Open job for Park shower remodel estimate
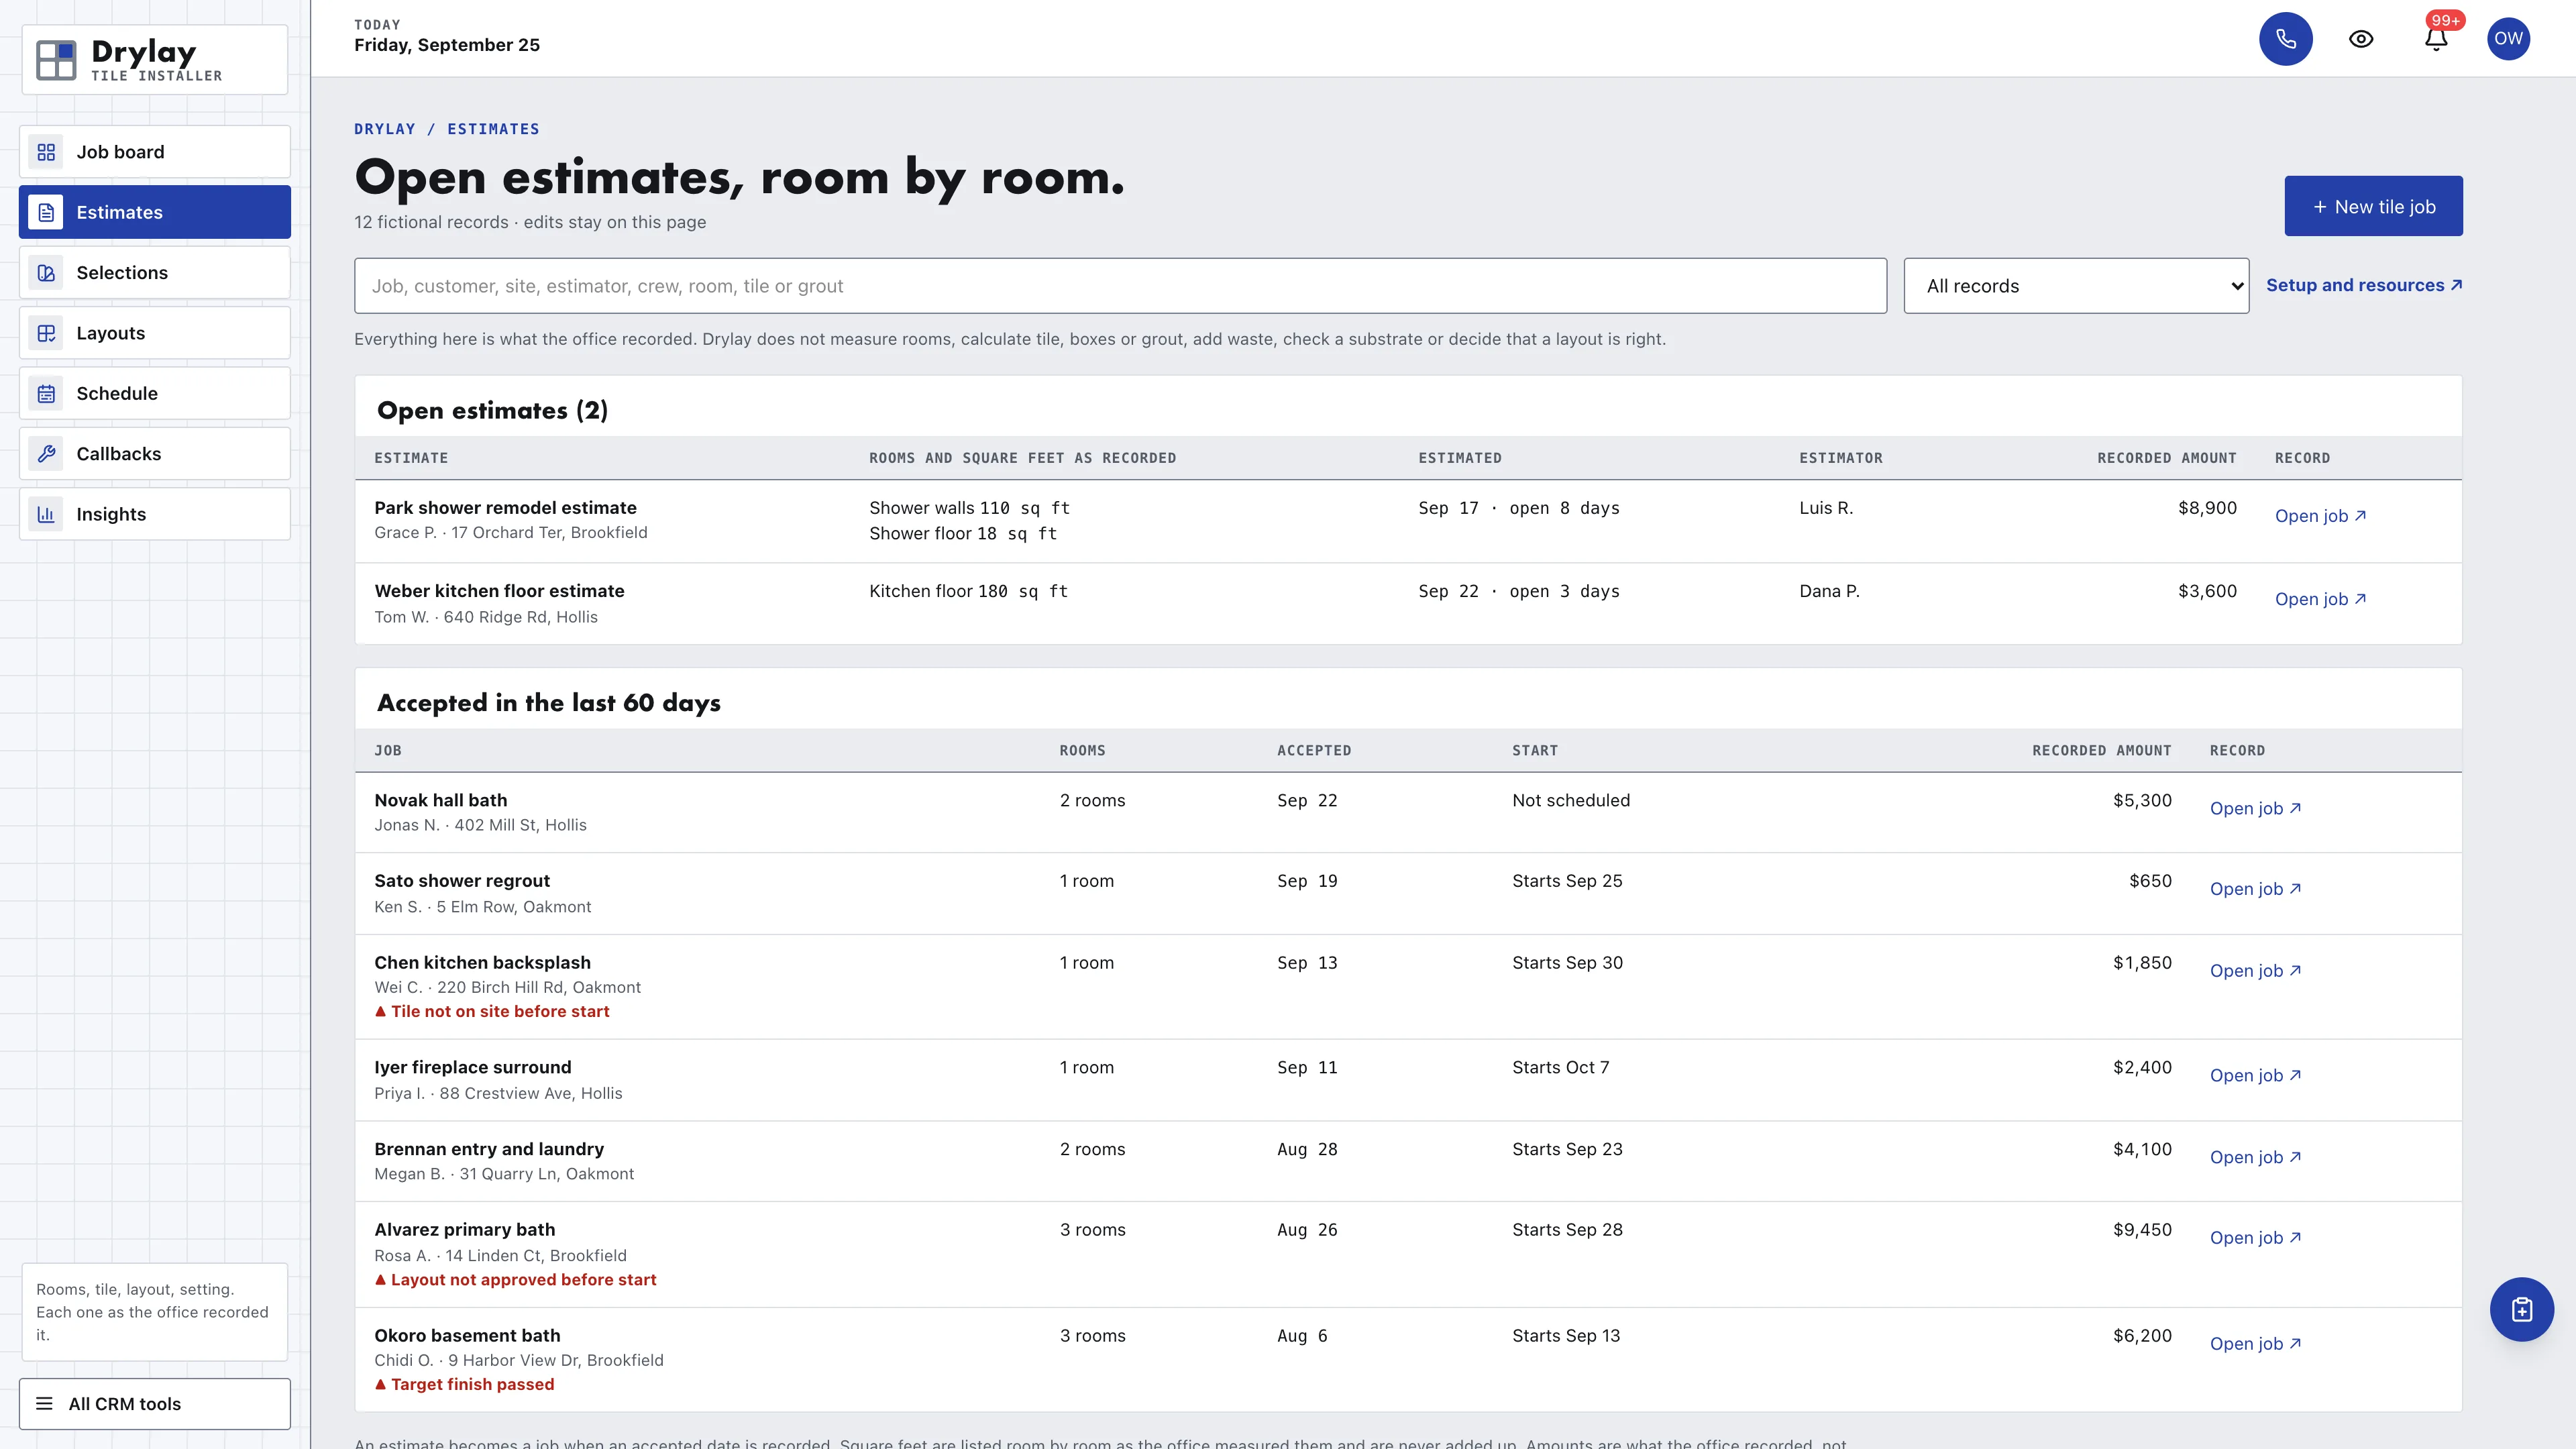2576x1449 pixels. tap(2320, 516)
